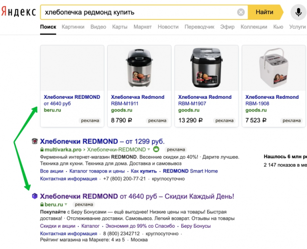Click the search field with хлебопечка редмонд
This screenshot has height=249, width=307.
[137, 12]
